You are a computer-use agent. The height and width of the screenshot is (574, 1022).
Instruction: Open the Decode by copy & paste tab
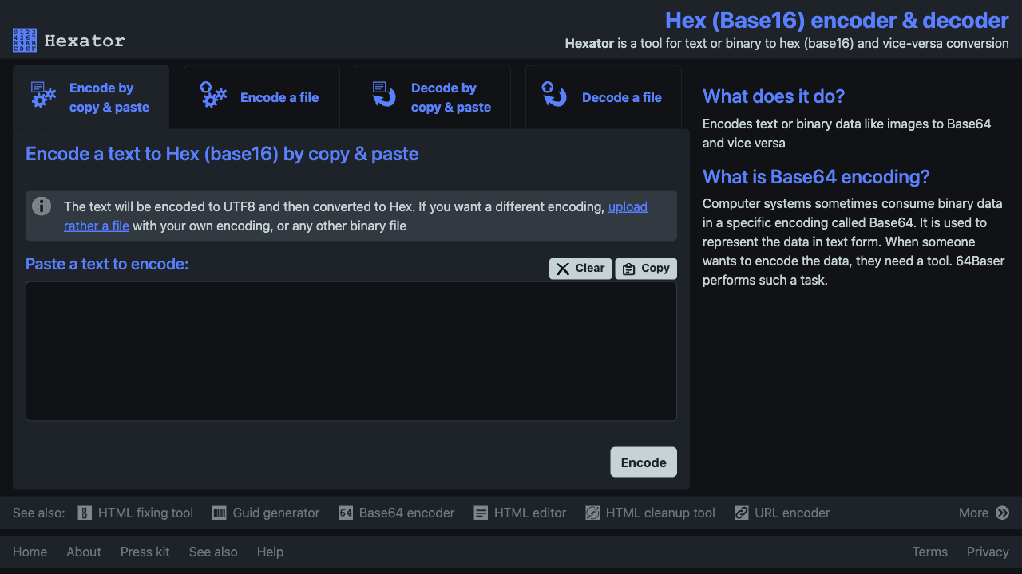(432, 96)
